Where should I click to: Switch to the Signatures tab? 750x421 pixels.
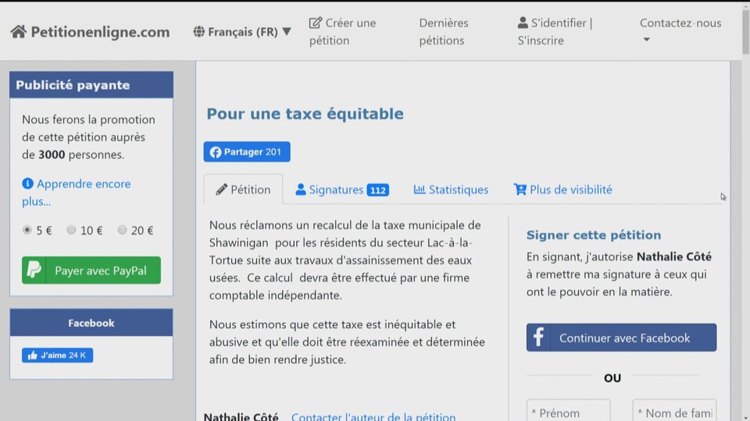pyautogui.click(x=341, y=189)
